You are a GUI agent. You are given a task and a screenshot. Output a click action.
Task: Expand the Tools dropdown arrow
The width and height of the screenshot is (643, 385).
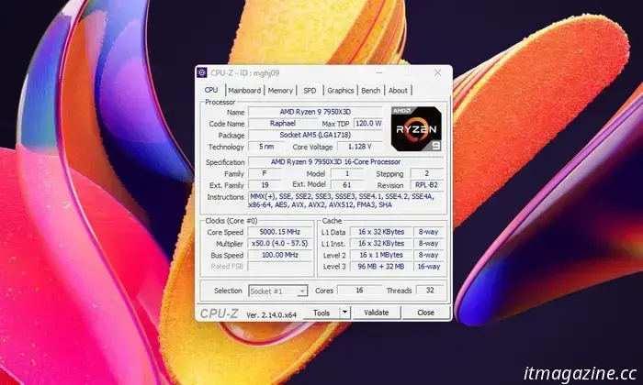pos(344,313)
